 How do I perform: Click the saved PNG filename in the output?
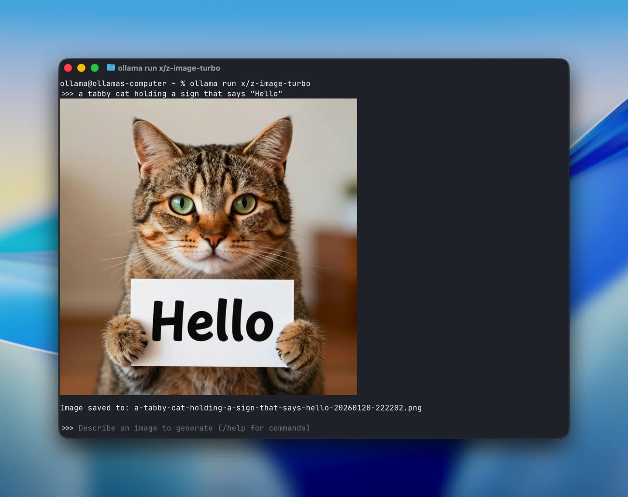(278, 408)
